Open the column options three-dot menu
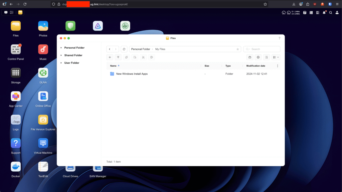Screen dimensions: 342x192 coord(277,66)
